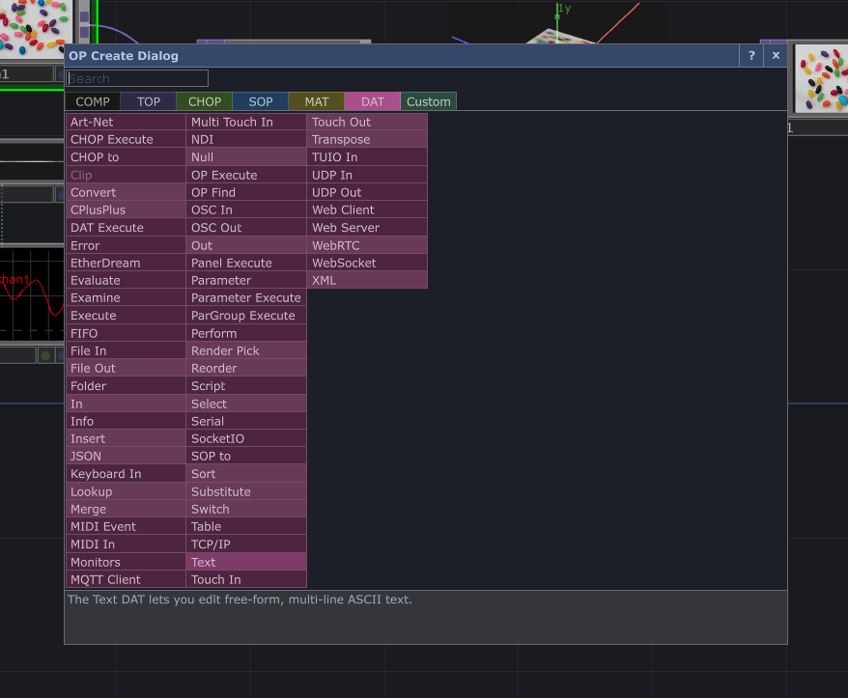Viewport: 848px width, 698px height.
Task: Open the Custom tab
Action: tap(428, 101)
